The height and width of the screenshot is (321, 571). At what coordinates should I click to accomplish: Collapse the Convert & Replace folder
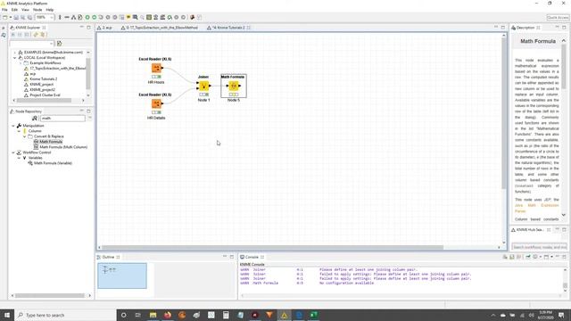coord(25,136)
